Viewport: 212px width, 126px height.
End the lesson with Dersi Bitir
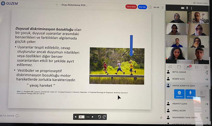(x=131, y=7)
